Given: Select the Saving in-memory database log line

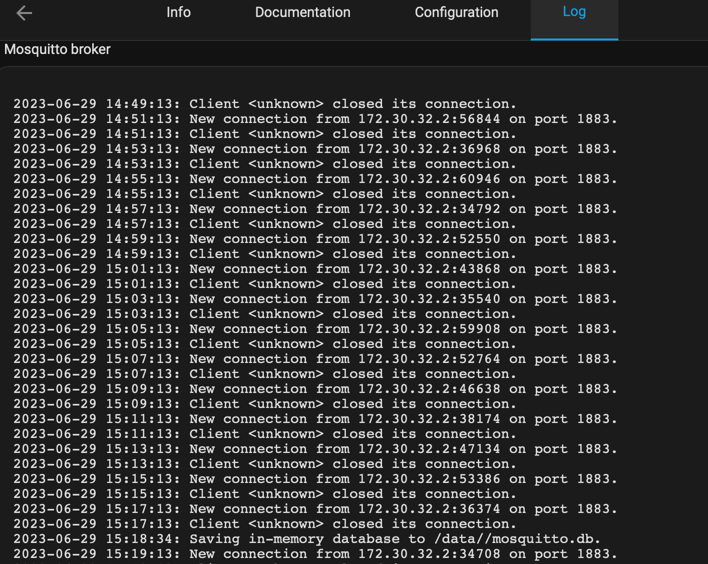Looking at the screenshot, I should tap(307, 539).
